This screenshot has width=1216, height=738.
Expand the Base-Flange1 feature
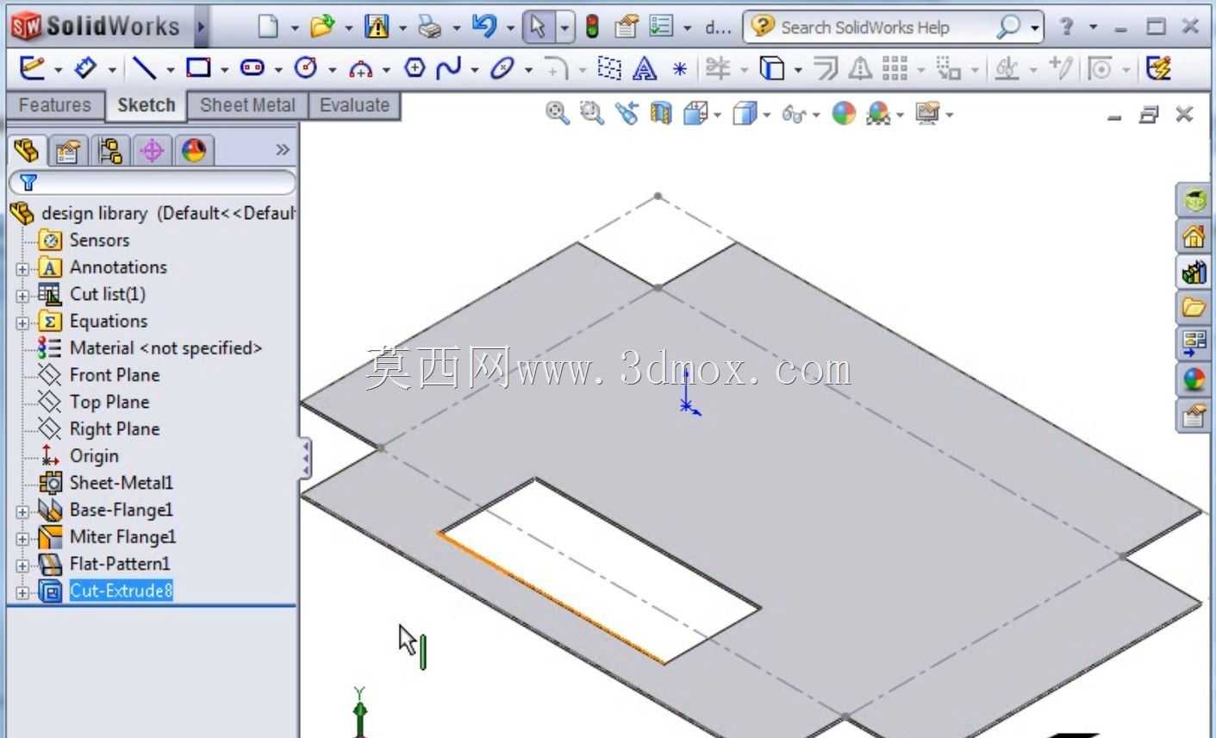click(x=22, y=512)
